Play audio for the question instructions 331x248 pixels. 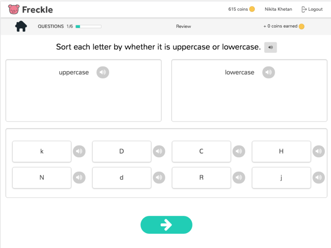(x=270, y=48)
